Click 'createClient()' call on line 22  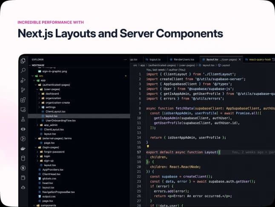pyautogui.click(x=198, y=176)
